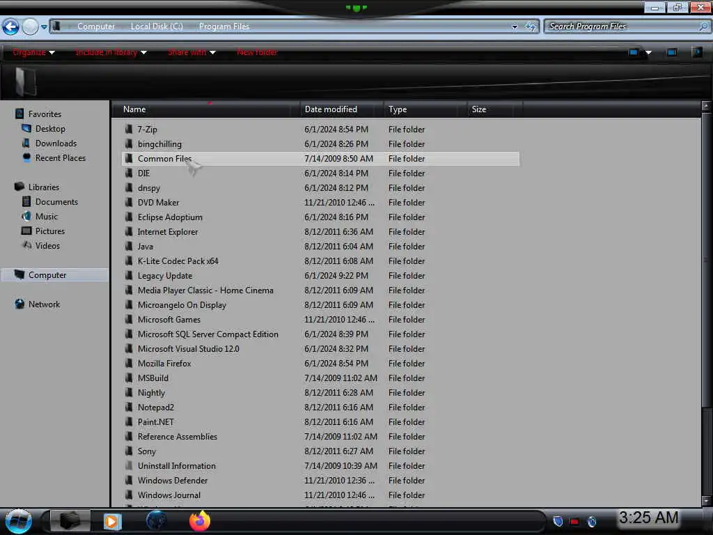Open the recent locations dropdown arrow
The width and height of the screenshot is (713, 535).
click(x=44, y=27)
